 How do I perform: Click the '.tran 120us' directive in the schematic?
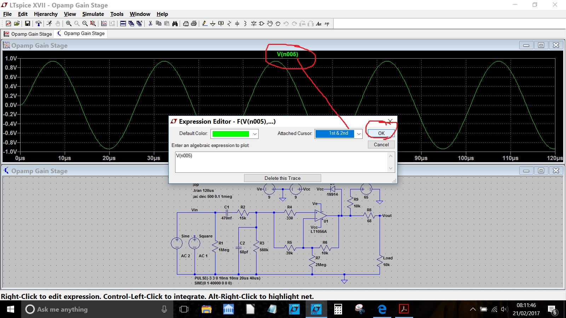coord(203,190)
